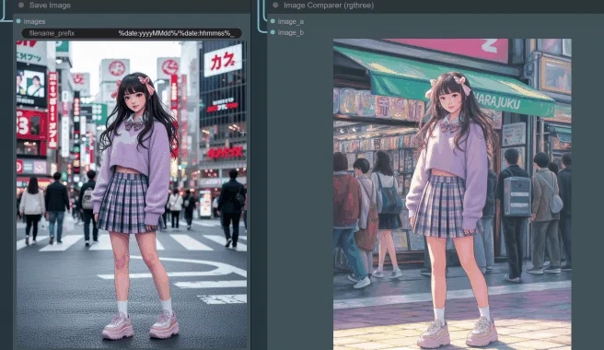The image size is (604, 350).
Task: Click the Harajuku comparer preview image
Action: [x=452, y=194]
